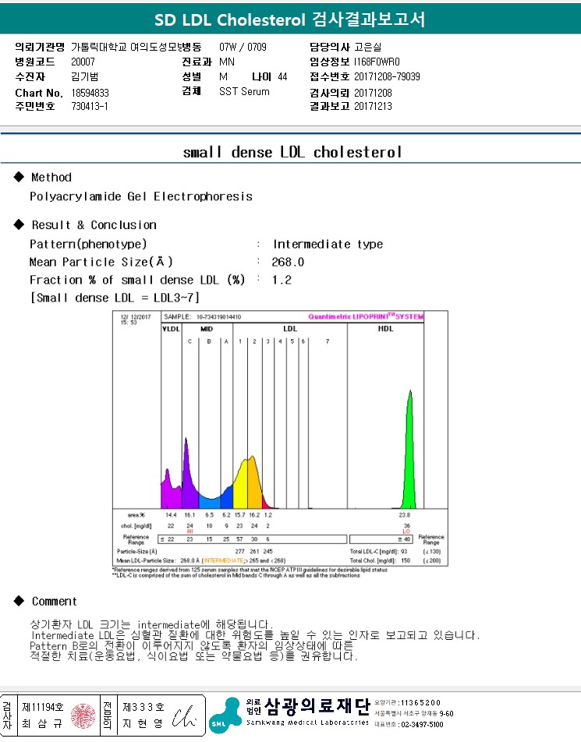Click the Mean Particle Size value 268.0
Viewport: 581px width, 742px height.
288,262
